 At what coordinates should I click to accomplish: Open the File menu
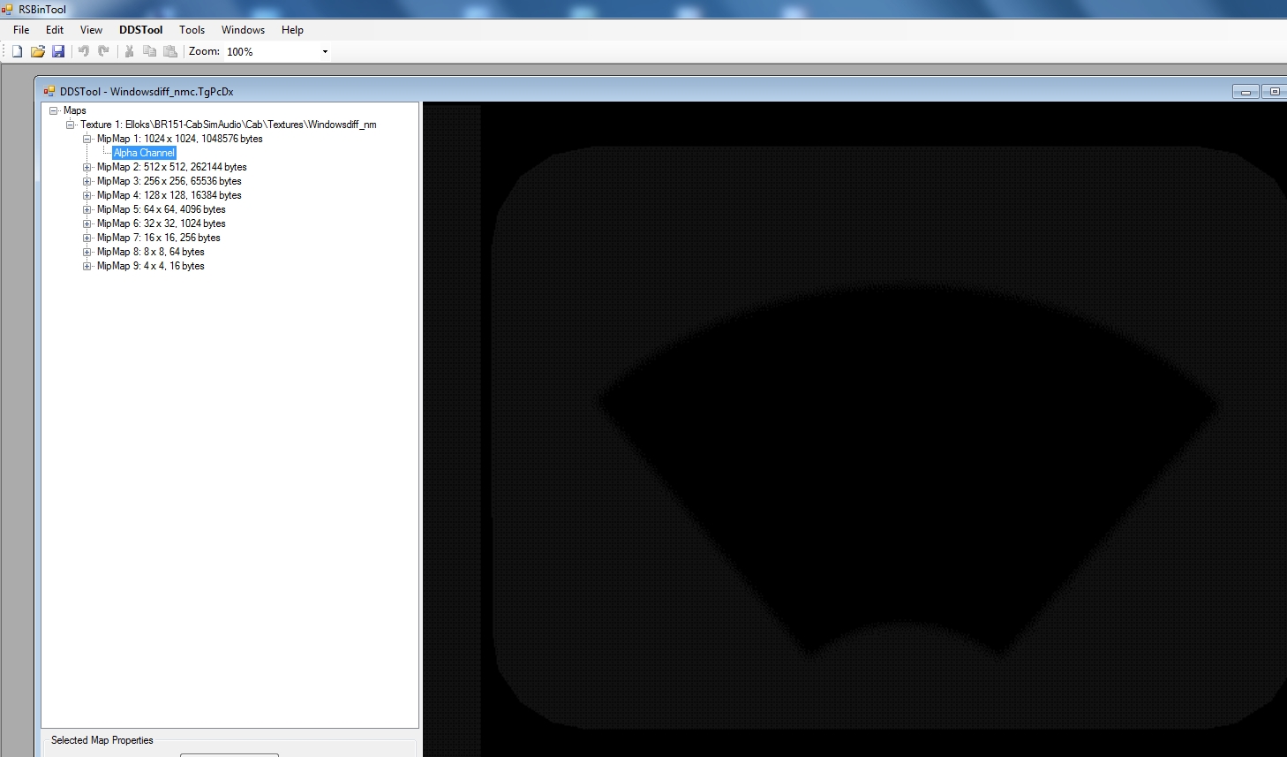coord(21,30)
